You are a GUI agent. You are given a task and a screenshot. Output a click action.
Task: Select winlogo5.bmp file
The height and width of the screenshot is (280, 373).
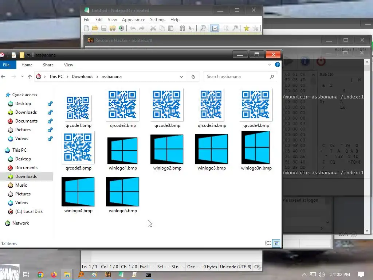[x=122, y=195]
